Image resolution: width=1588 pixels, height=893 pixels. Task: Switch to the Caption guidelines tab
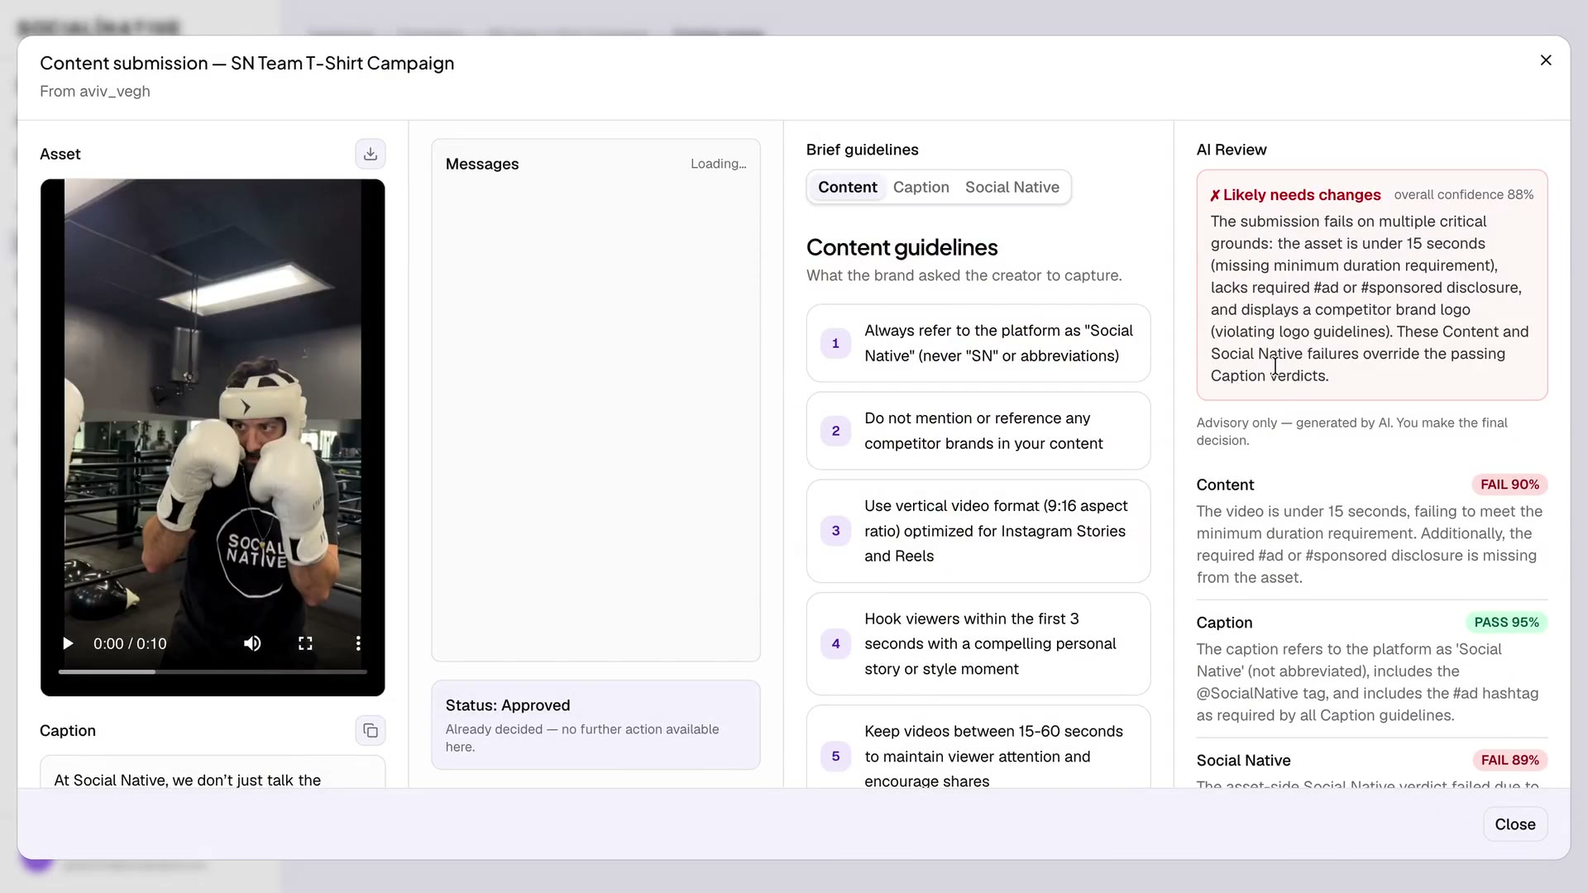921,187
